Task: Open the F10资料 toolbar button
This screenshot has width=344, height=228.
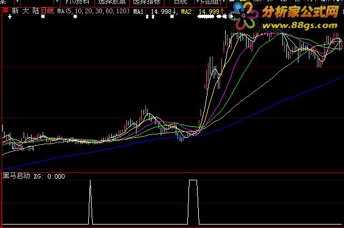Action: [x=77, y=2]
